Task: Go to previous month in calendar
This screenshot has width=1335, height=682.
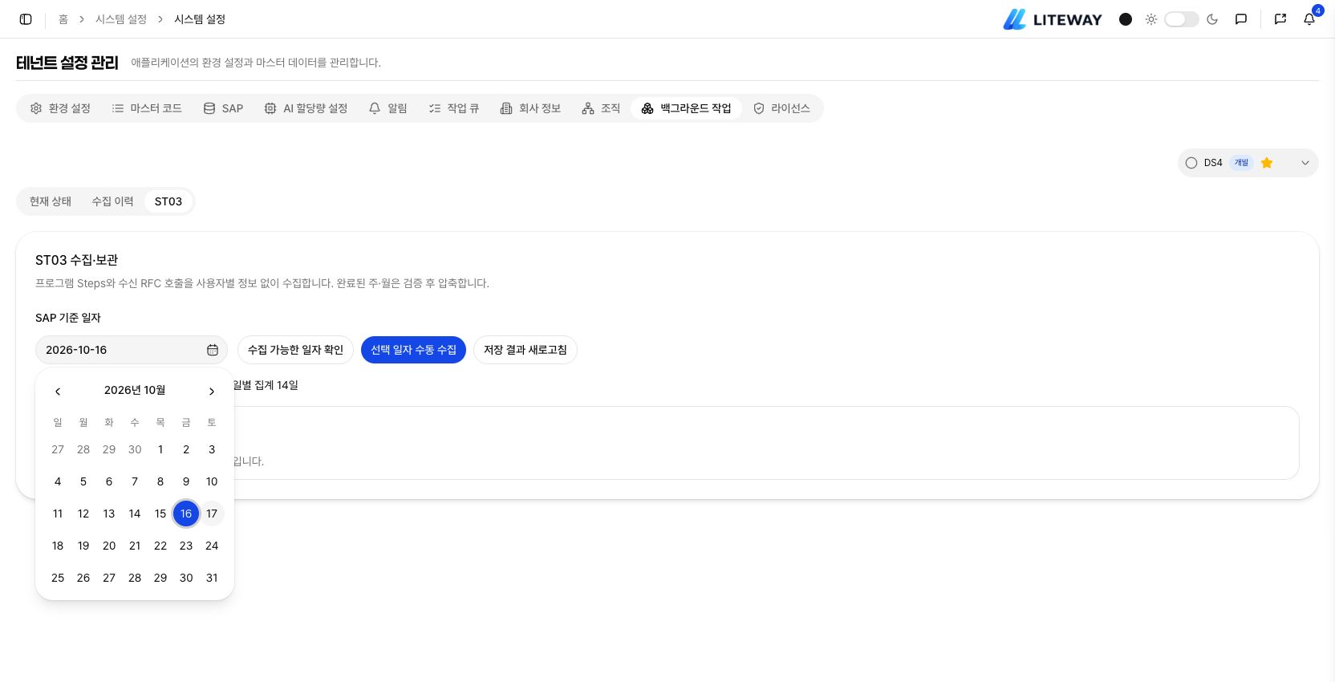Action: 58,392
